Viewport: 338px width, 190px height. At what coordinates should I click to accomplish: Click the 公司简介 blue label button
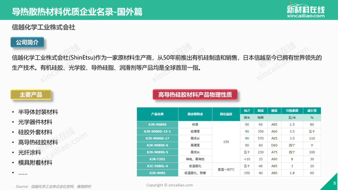point(27,42)
